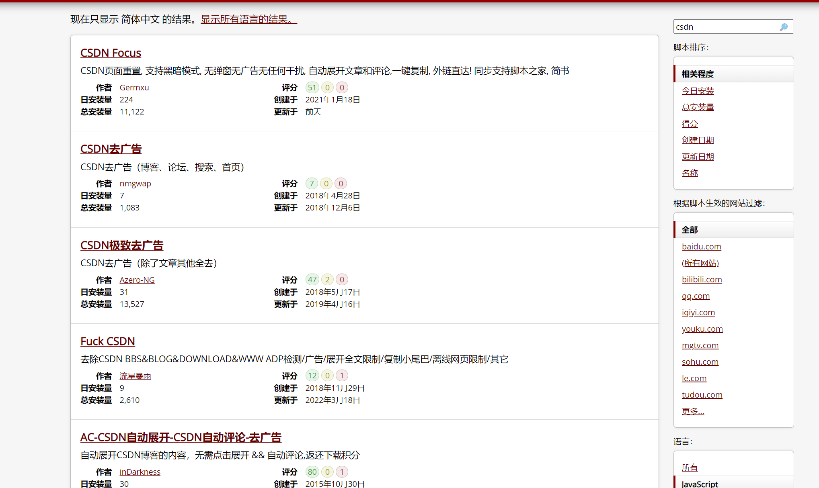Sort scripts by 更新日期
The image size is (819, 488).
698,157
